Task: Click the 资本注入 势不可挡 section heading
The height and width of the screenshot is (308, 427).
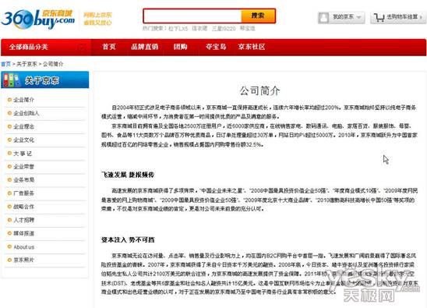Action: pos(128,240)
